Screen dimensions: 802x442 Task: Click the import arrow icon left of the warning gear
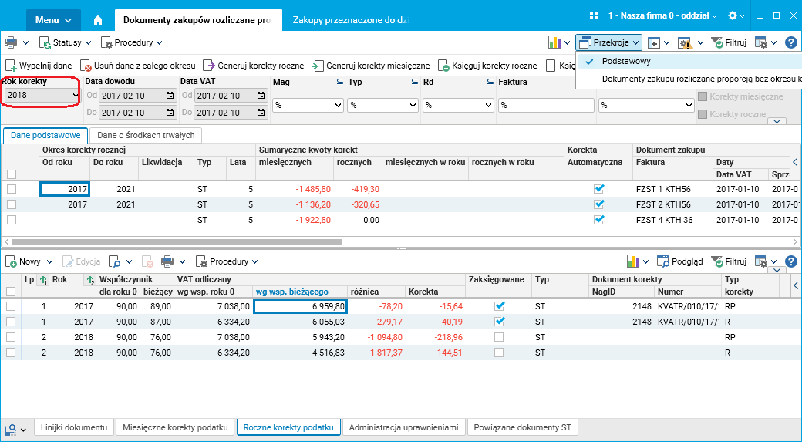pos(654,42)
